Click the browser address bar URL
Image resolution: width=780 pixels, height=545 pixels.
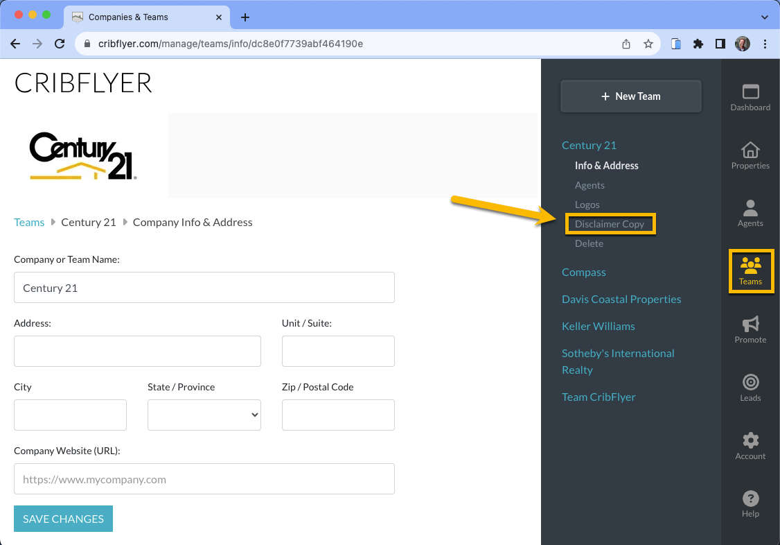coord(230,44)
